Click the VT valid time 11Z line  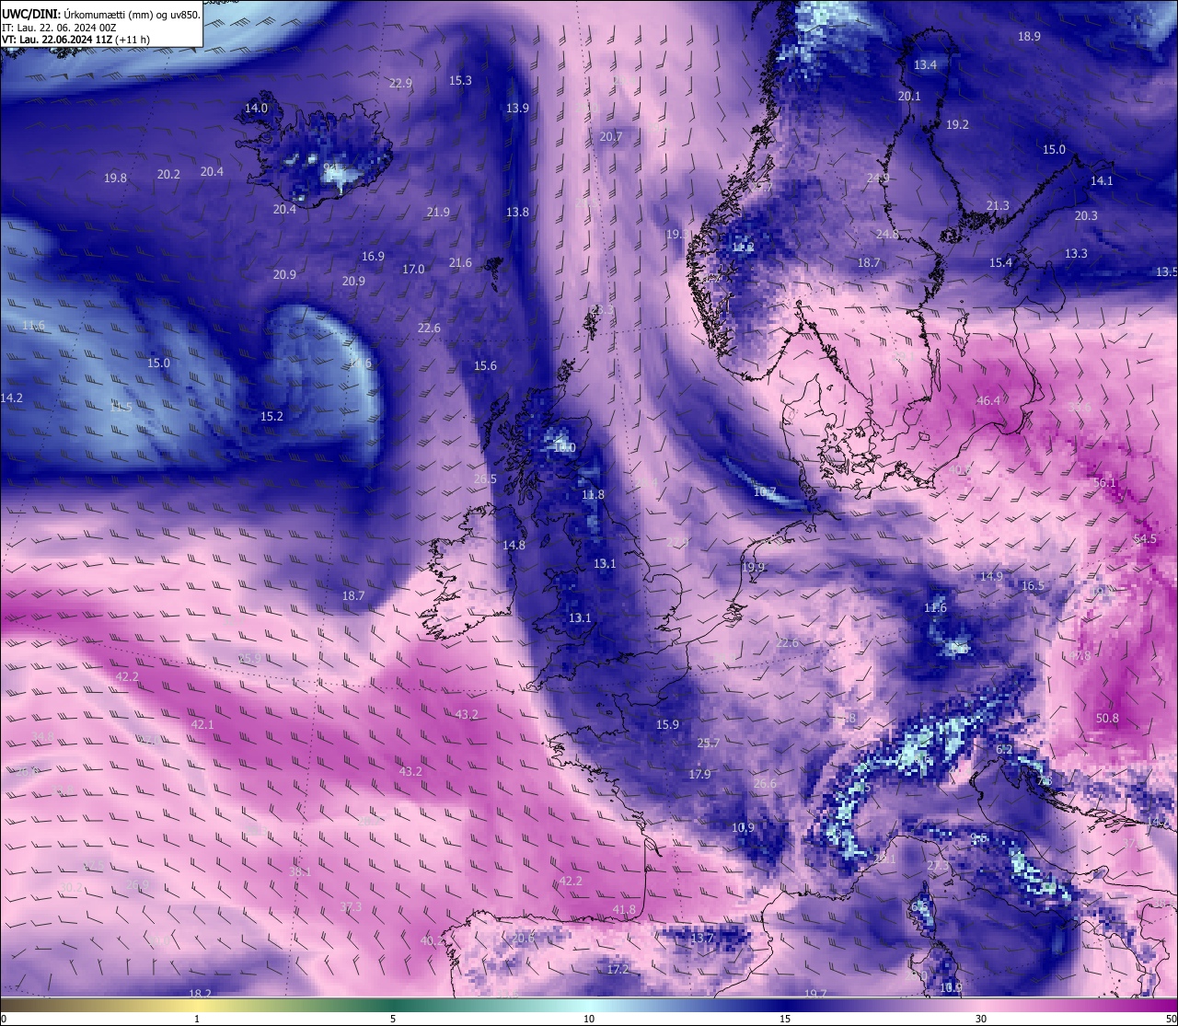point(75,40)
